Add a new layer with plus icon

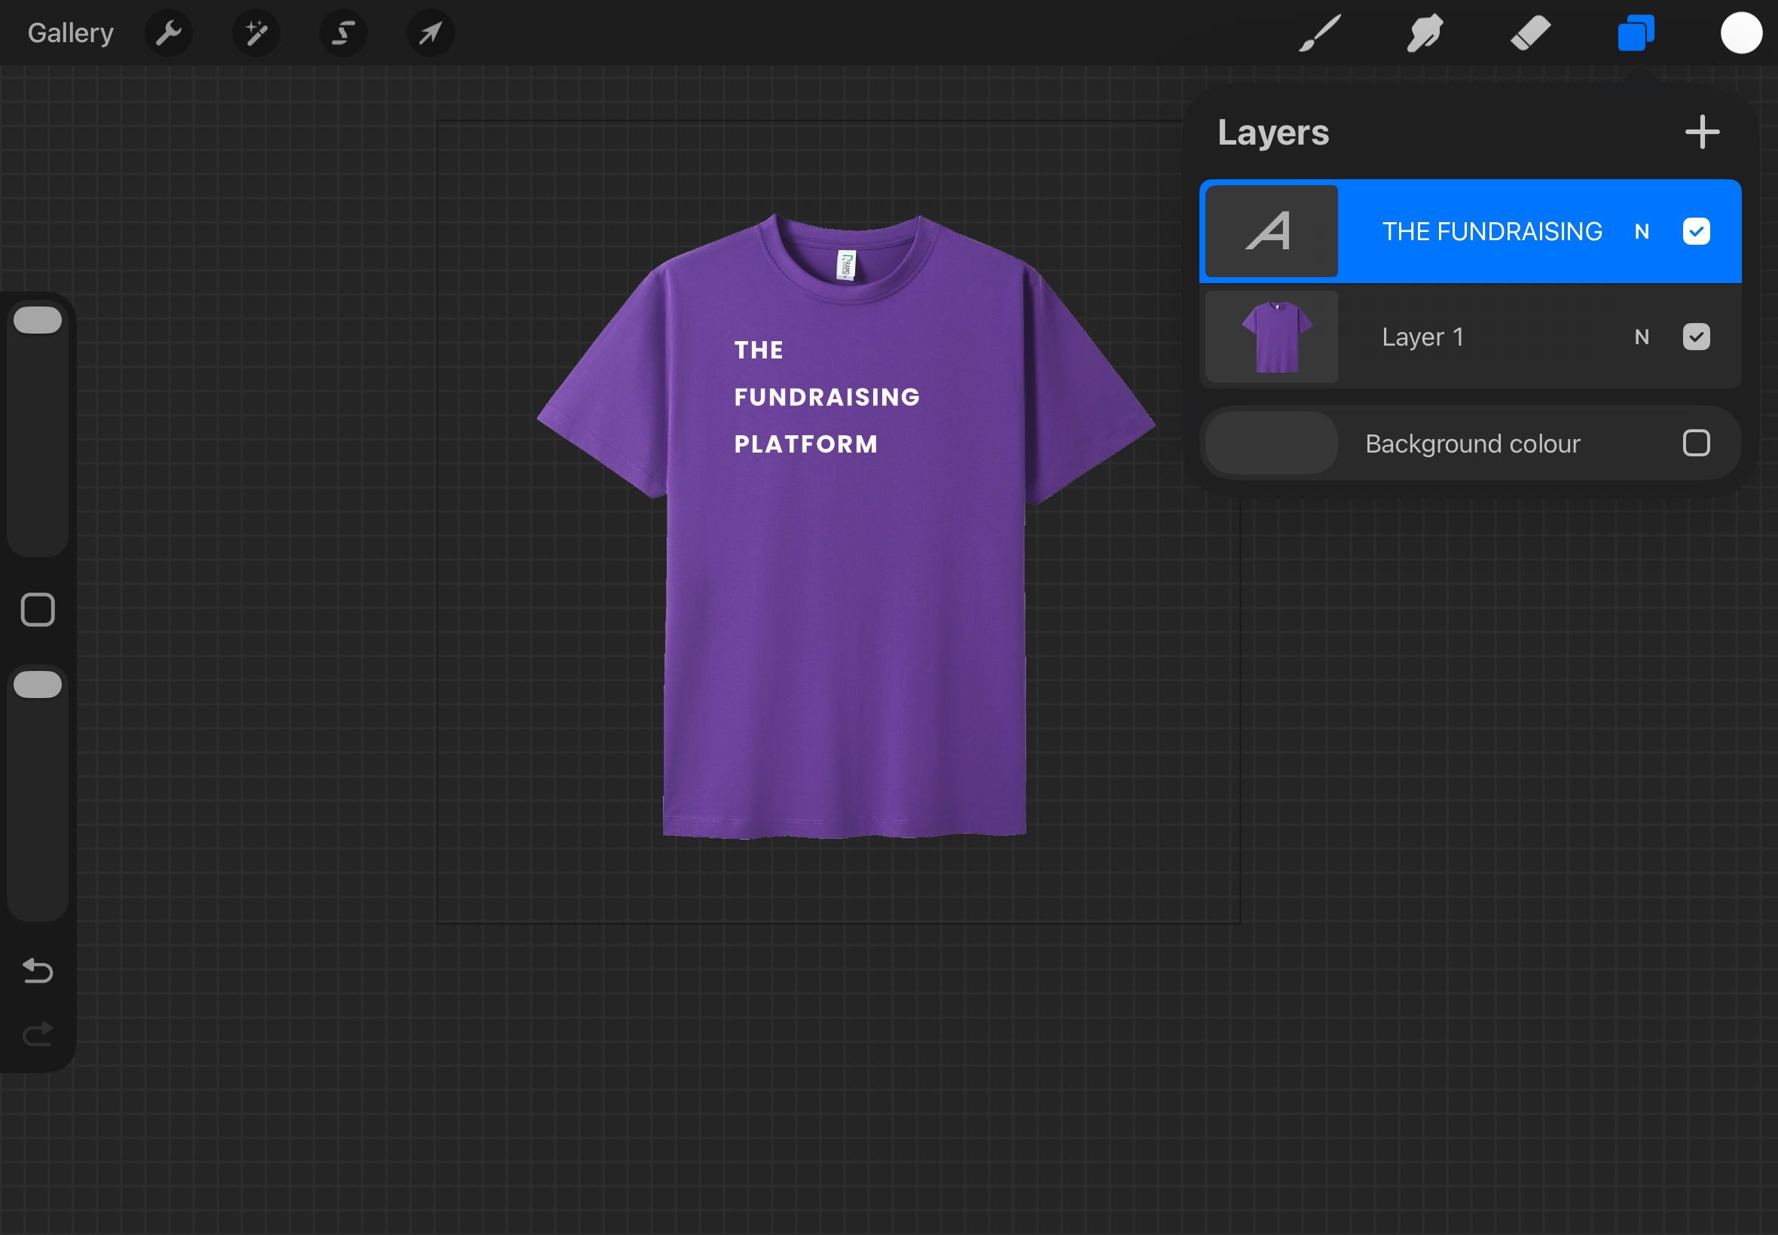(1702, 133)
